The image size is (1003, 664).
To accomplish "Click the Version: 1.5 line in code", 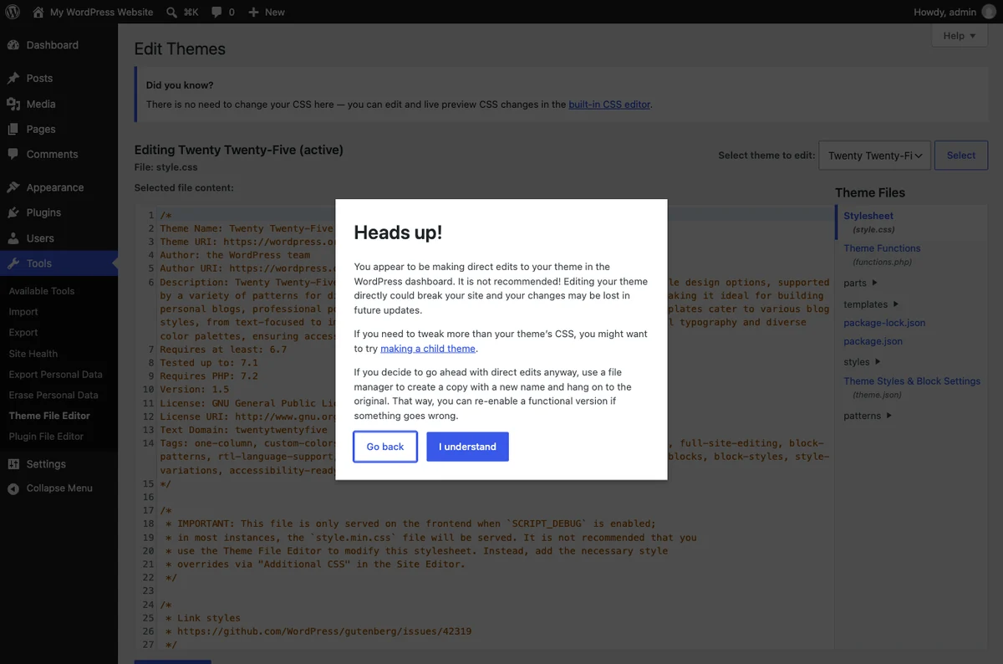I will [195, 390].
